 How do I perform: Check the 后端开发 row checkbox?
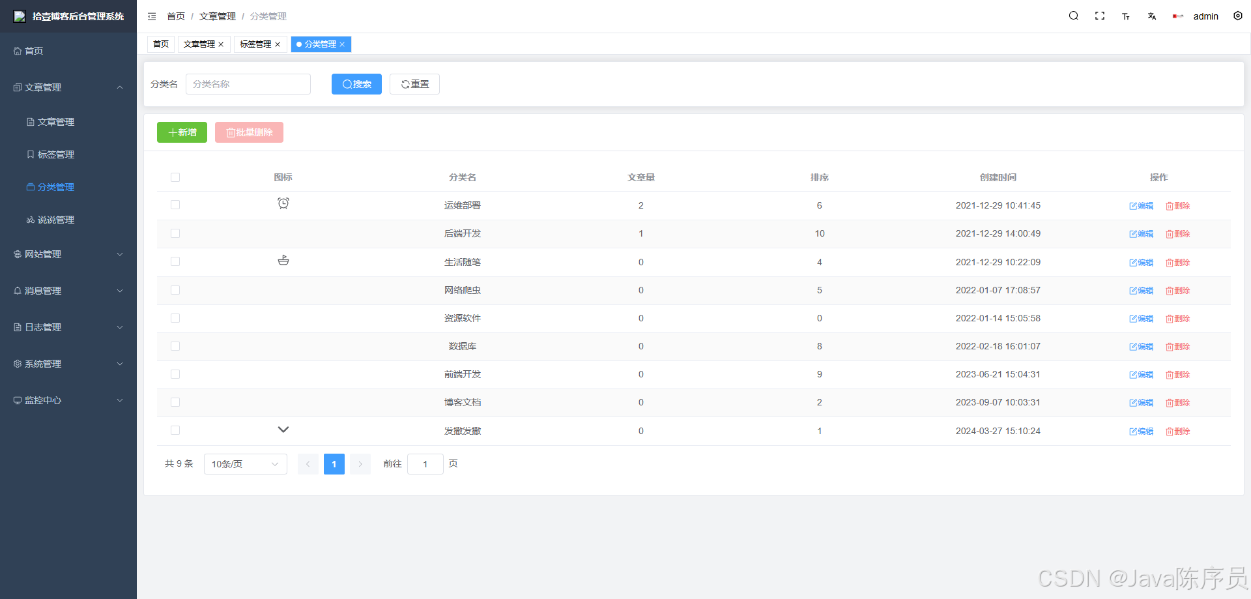pos(175,233)
